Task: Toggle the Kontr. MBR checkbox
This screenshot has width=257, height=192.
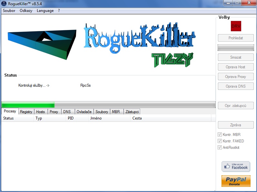Action: pyautogui.click(x=220, y=135)
